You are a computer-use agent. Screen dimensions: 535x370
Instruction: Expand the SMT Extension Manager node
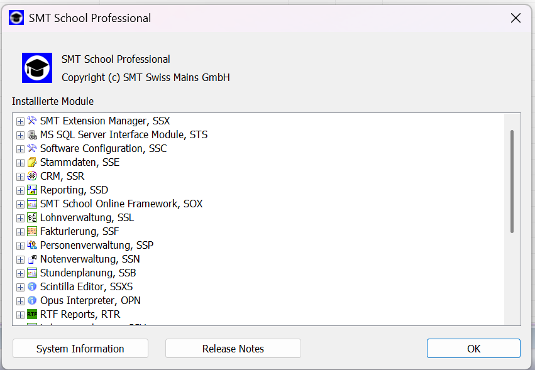[x=20, y=121]
